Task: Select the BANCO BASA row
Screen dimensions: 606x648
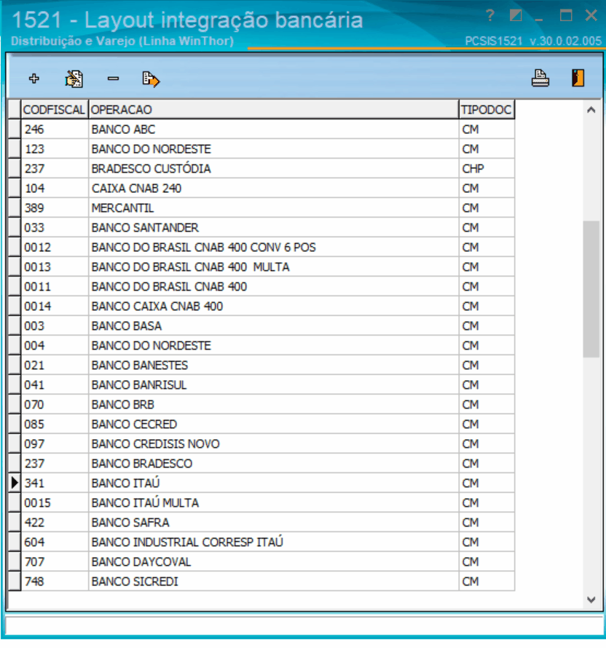Action: [261, 326]
